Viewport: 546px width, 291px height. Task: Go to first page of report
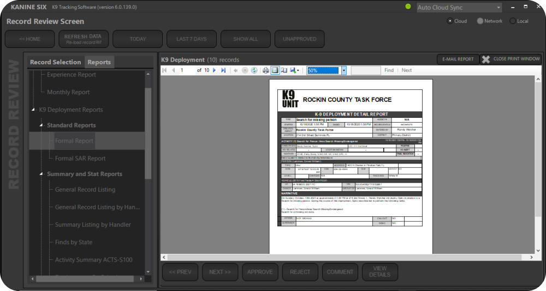(164, 70)
